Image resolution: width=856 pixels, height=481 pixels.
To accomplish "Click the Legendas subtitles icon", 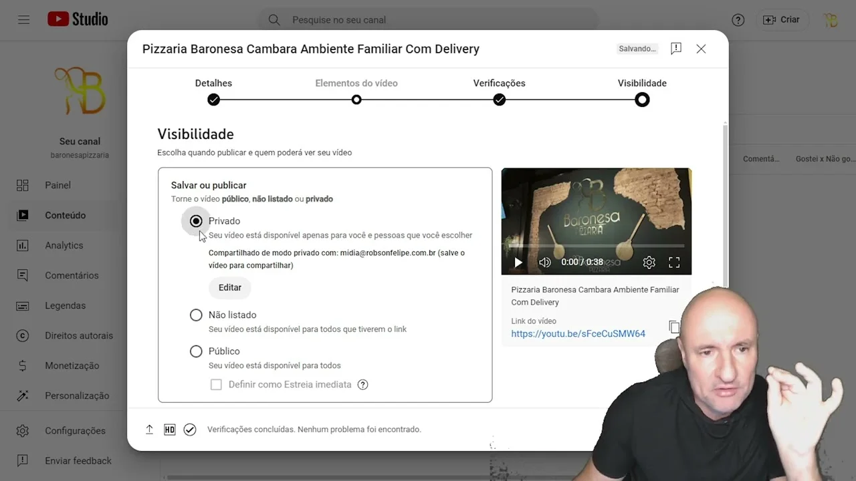I will tap(23, 305).
